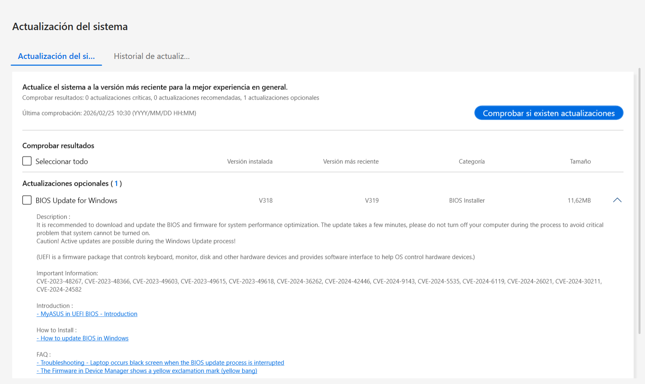Viewport: 645px width, 384px height.
Task: Select the Actualización del si... tab
Action: pos(56,56)
